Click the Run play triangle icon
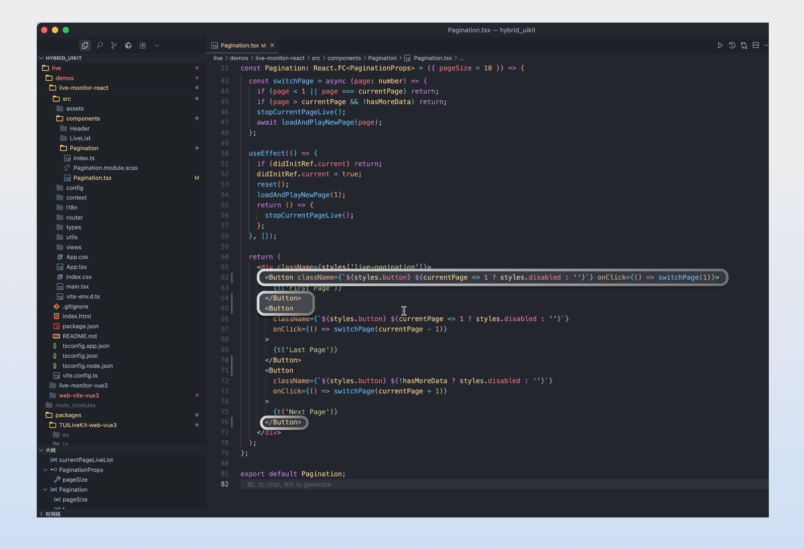Screen dimensions: 804x549 coord(720,45)
